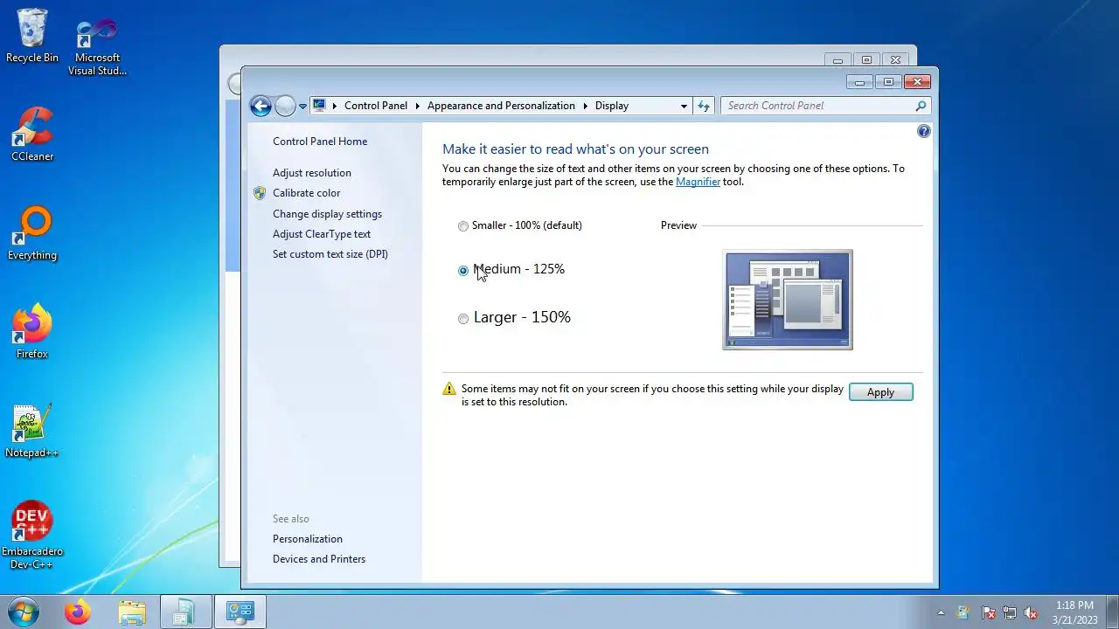Go back with the navigation Back button
The width and height of the screenshot is (1119, 629).
tap(261, 106)
